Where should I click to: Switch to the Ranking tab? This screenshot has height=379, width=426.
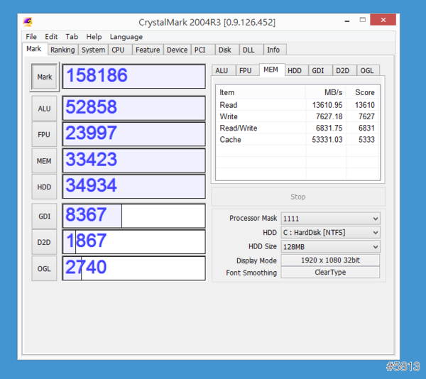tap(62, 50)
